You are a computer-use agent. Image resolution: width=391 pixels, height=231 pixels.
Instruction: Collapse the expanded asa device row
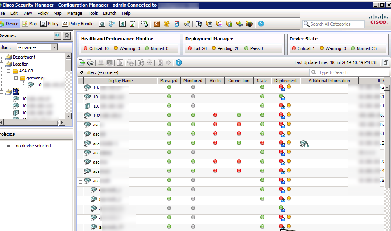pyautogui.click(x=80, y=181)
